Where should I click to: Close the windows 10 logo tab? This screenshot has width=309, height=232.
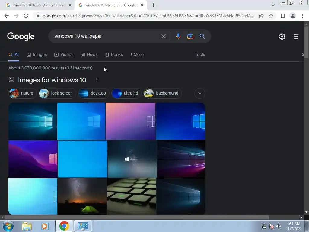click(x=70, y=5)
